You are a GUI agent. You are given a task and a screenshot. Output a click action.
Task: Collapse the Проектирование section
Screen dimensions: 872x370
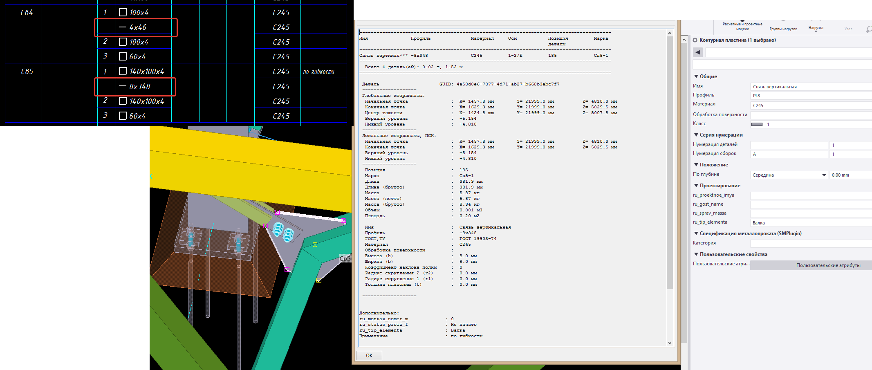tap(696, 186)
